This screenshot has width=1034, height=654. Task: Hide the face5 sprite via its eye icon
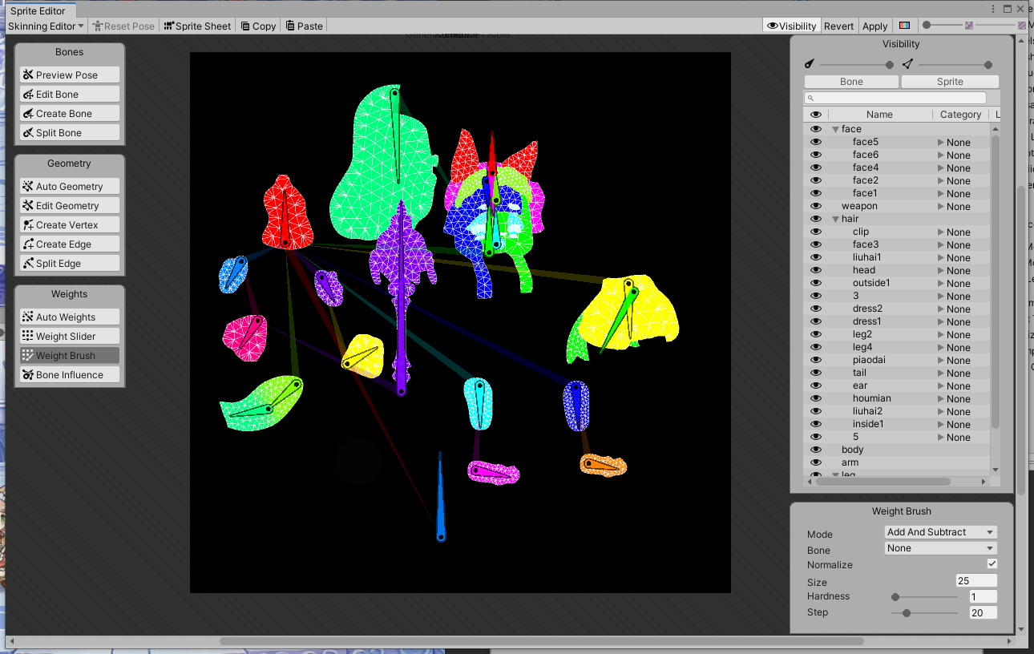(x=815, y=141)
